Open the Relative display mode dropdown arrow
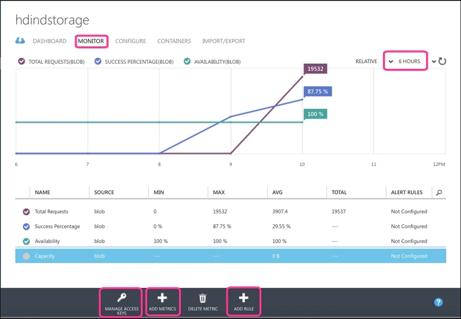The image size is (461, 319). (x=391, y=62)
